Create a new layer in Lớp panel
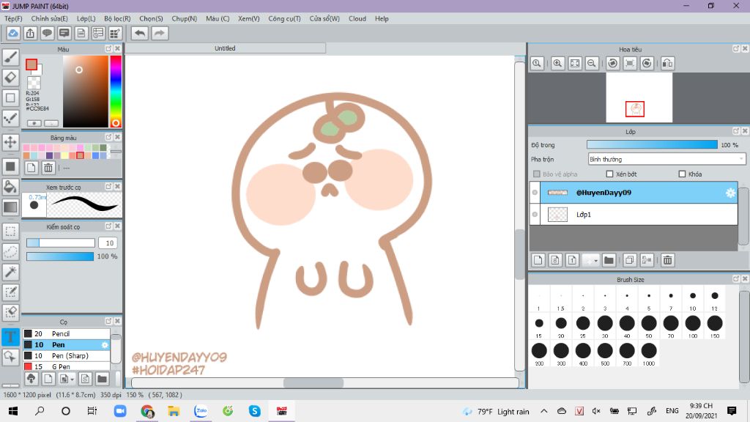Viewport: 750px width, 422px height. point(538,260)
